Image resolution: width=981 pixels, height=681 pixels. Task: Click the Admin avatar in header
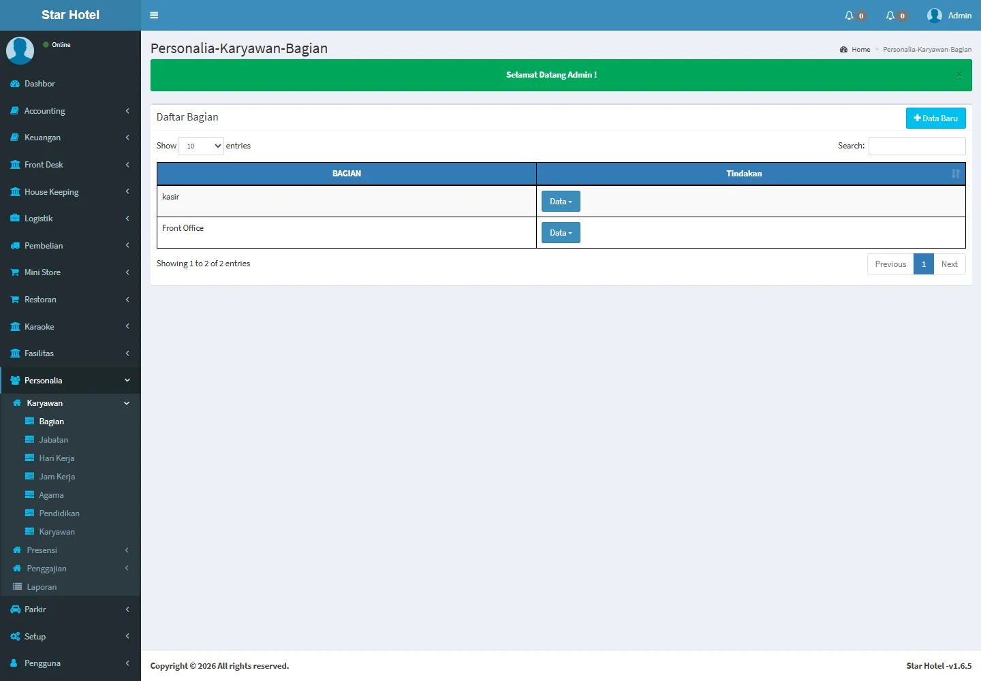(934, 16)
